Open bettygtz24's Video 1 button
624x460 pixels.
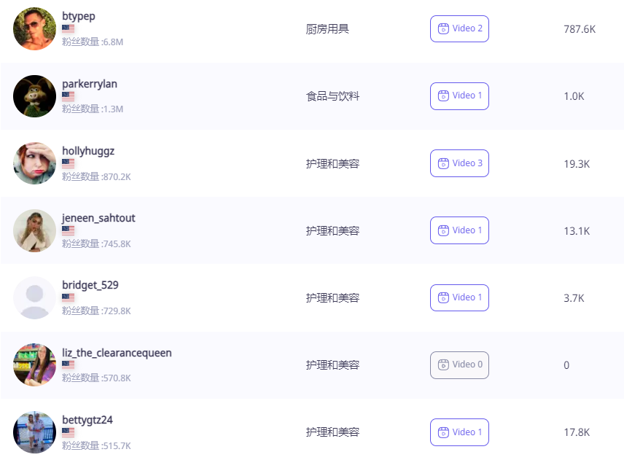[x=459, y=432]
